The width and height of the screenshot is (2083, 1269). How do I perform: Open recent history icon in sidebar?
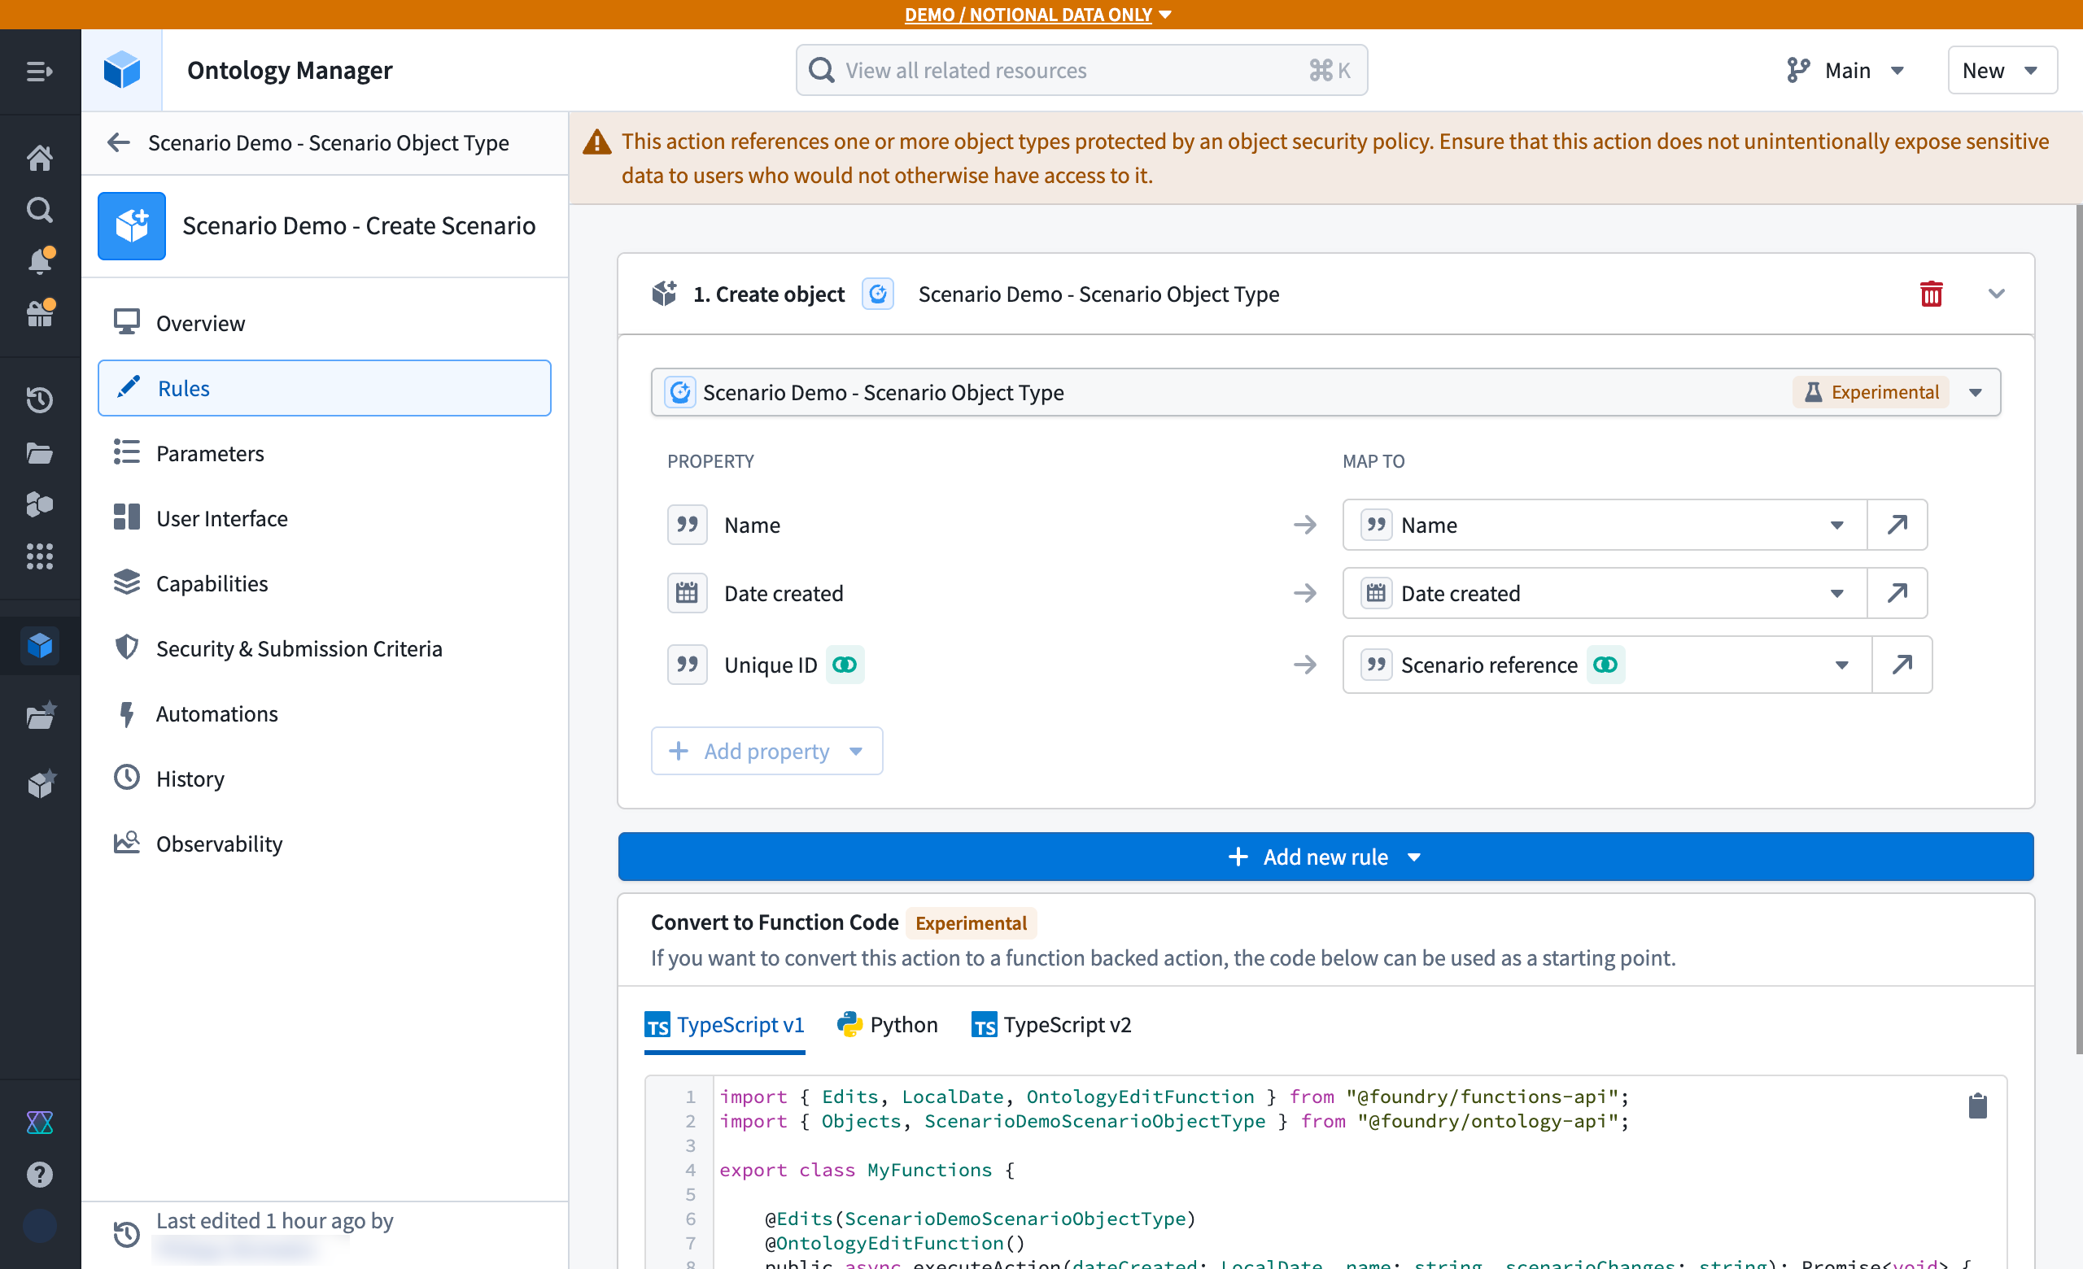coord(39,399)
